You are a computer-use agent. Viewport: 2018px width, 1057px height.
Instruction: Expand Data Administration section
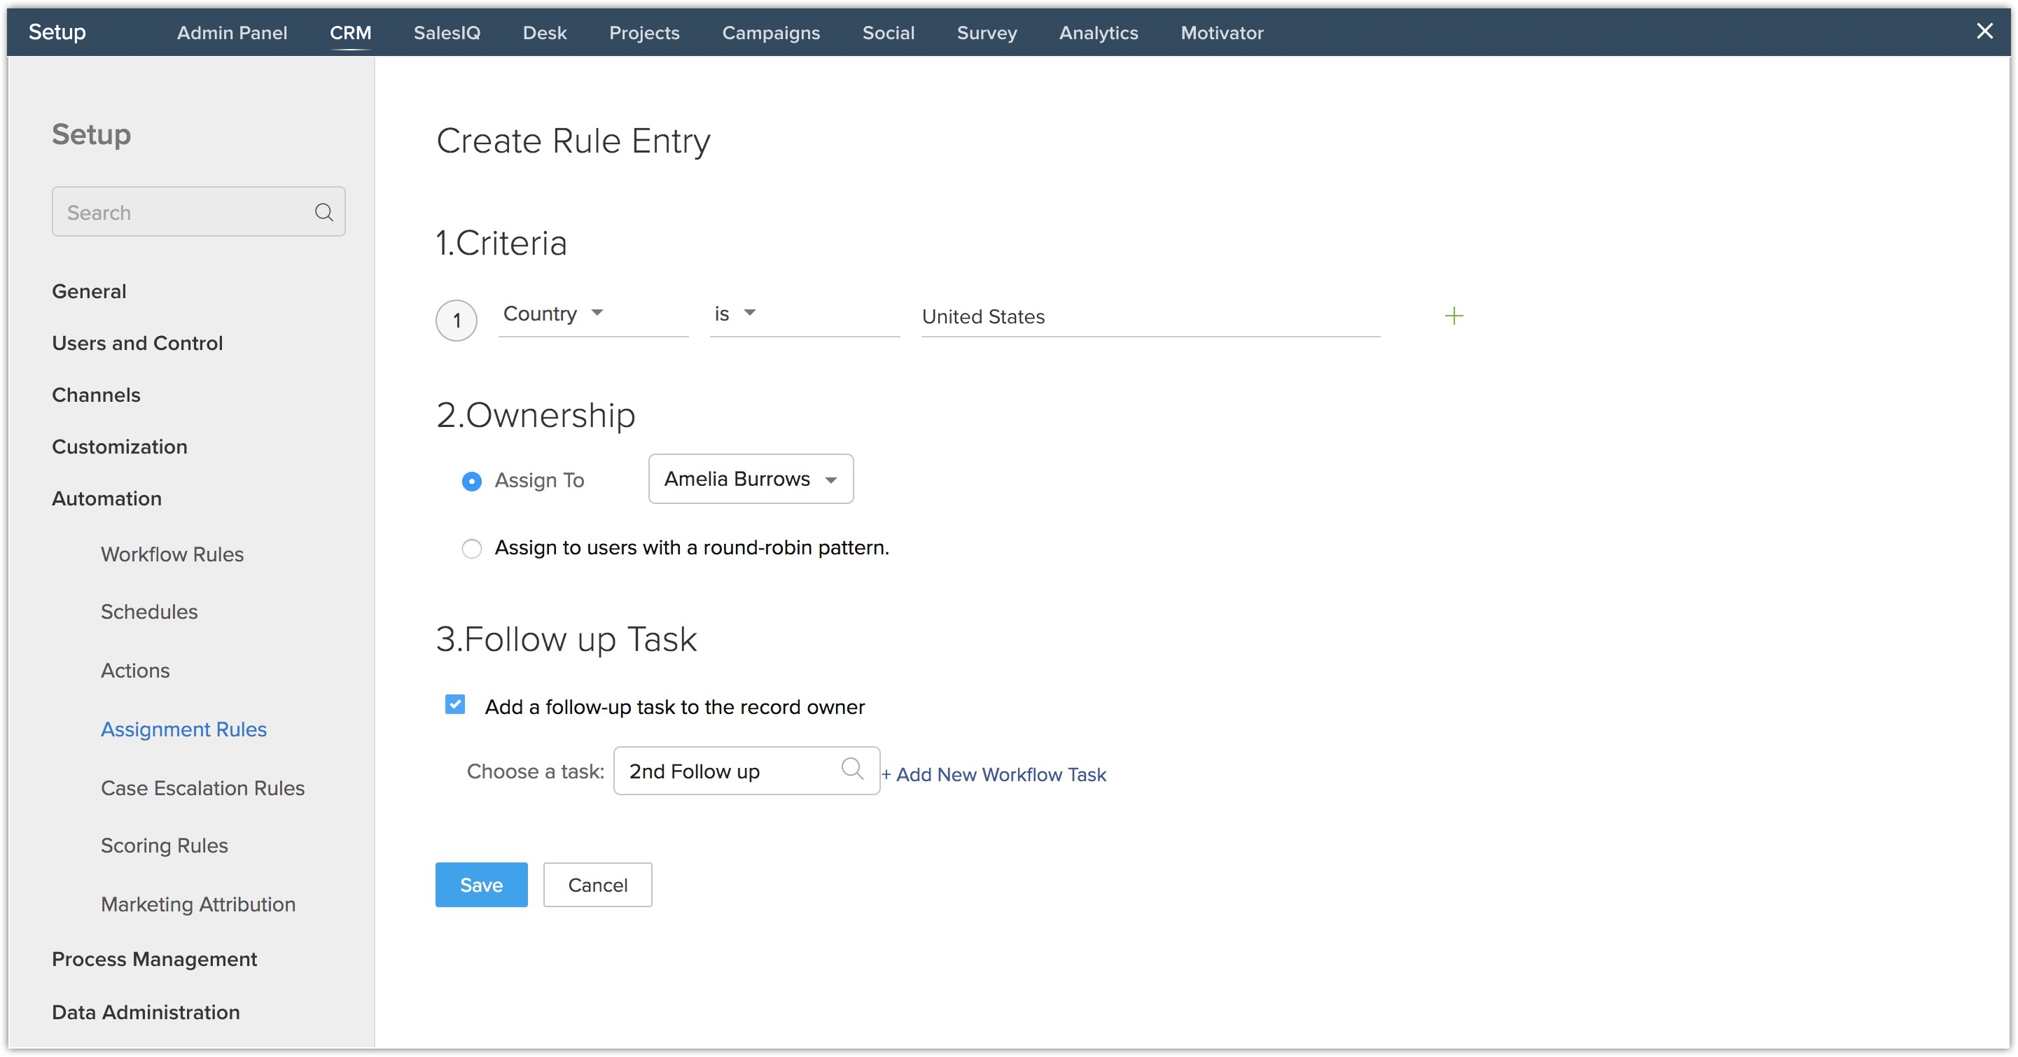146,1012
